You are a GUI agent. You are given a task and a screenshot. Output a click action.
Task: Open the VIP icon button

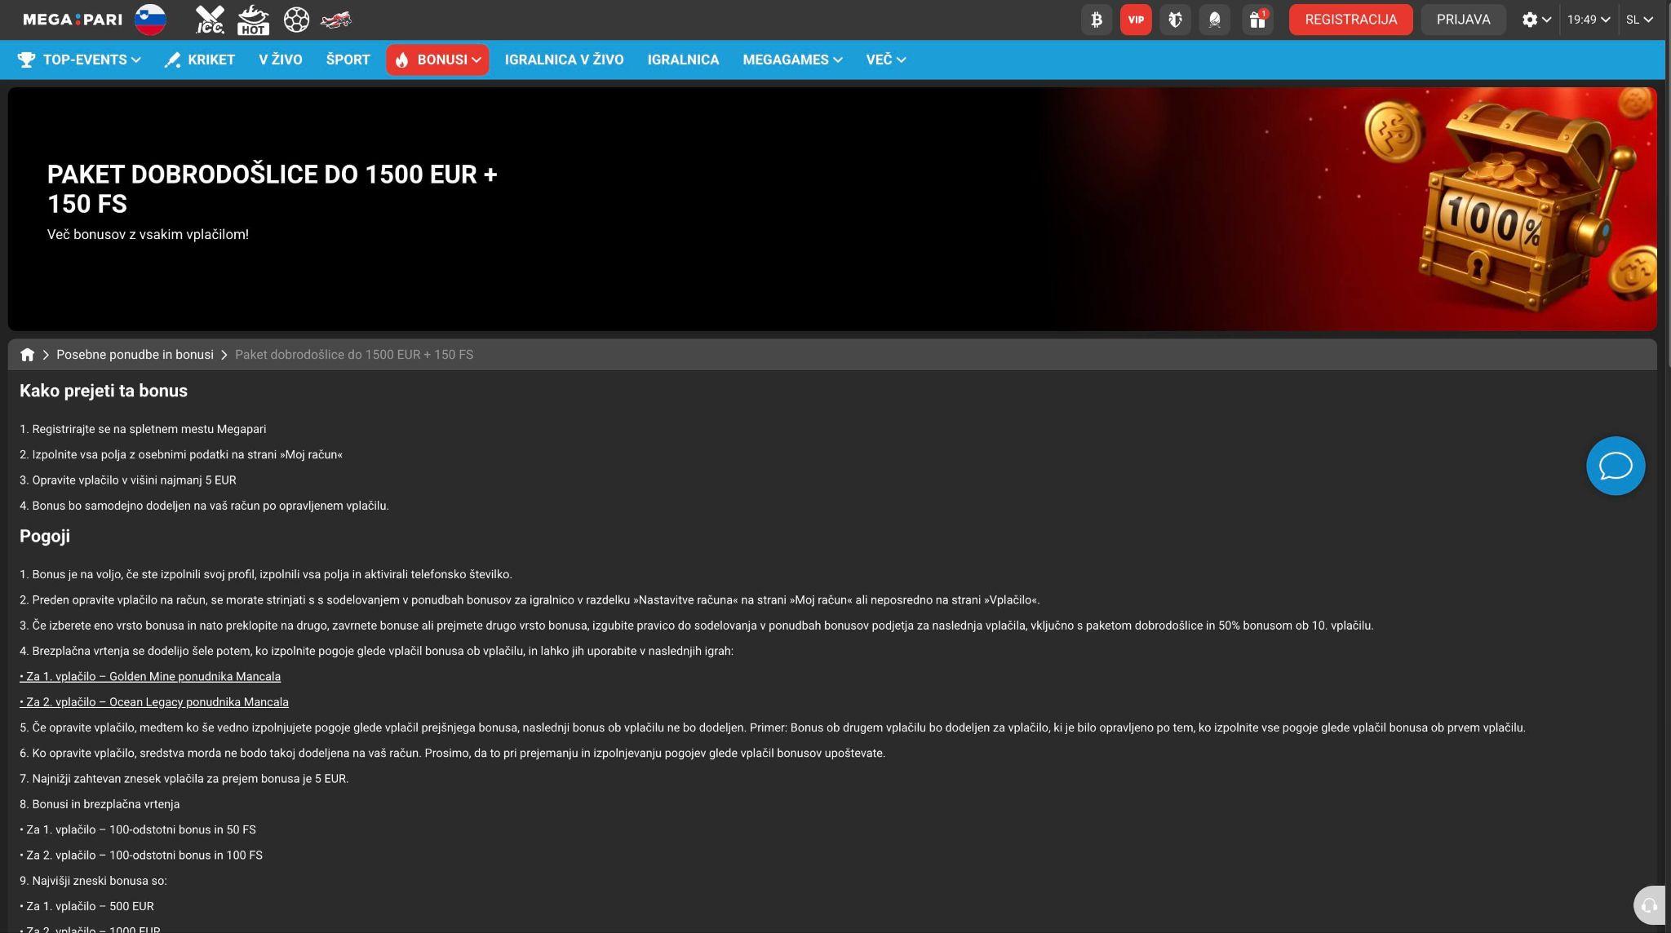point(1136,20)
